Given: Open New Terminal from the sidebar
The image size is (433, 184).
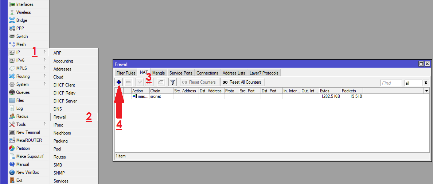Looking at the screenshot, I should click(28, 132).
